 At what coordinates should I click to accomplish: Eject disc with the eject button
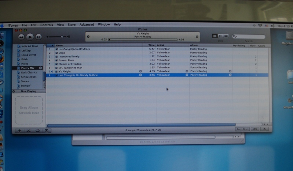click(x=264, y=129)
